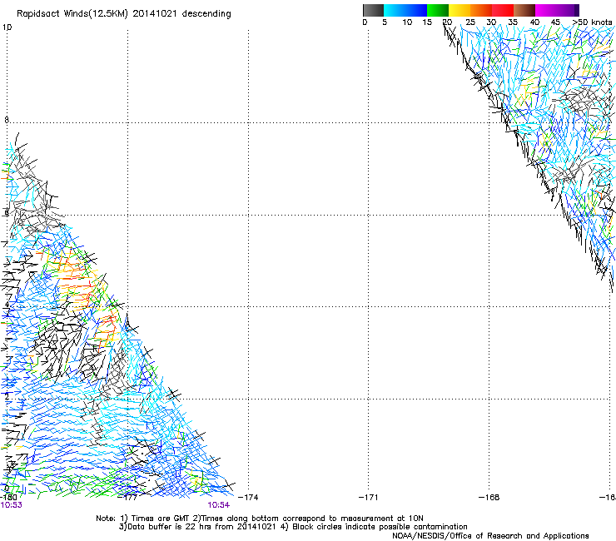Click the gray 0-5 knots color band
This screenshot has height=541, width=616.
(x=373, y=10)
